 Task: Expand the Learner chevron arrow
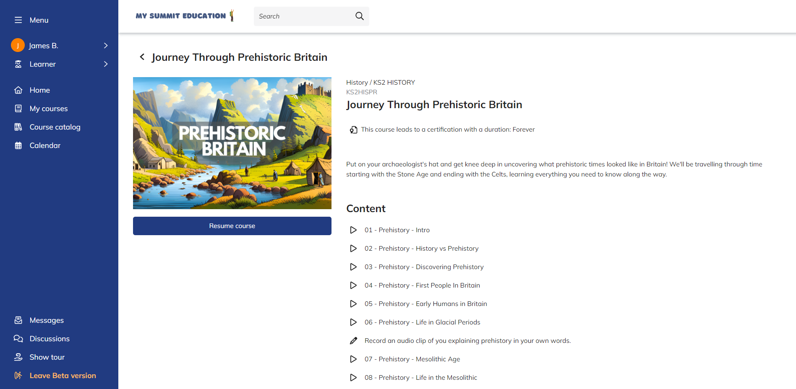click(106, 64)
